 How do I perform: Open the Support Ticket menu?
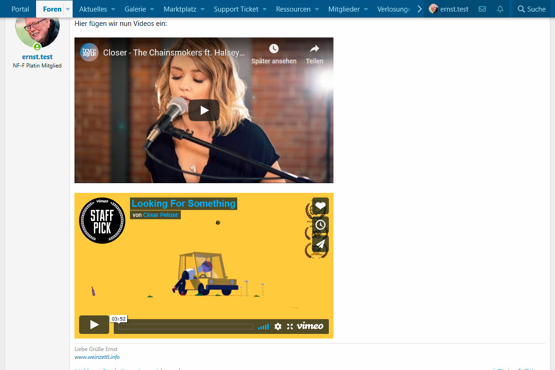pyautogui.click(x=236, y=9)
